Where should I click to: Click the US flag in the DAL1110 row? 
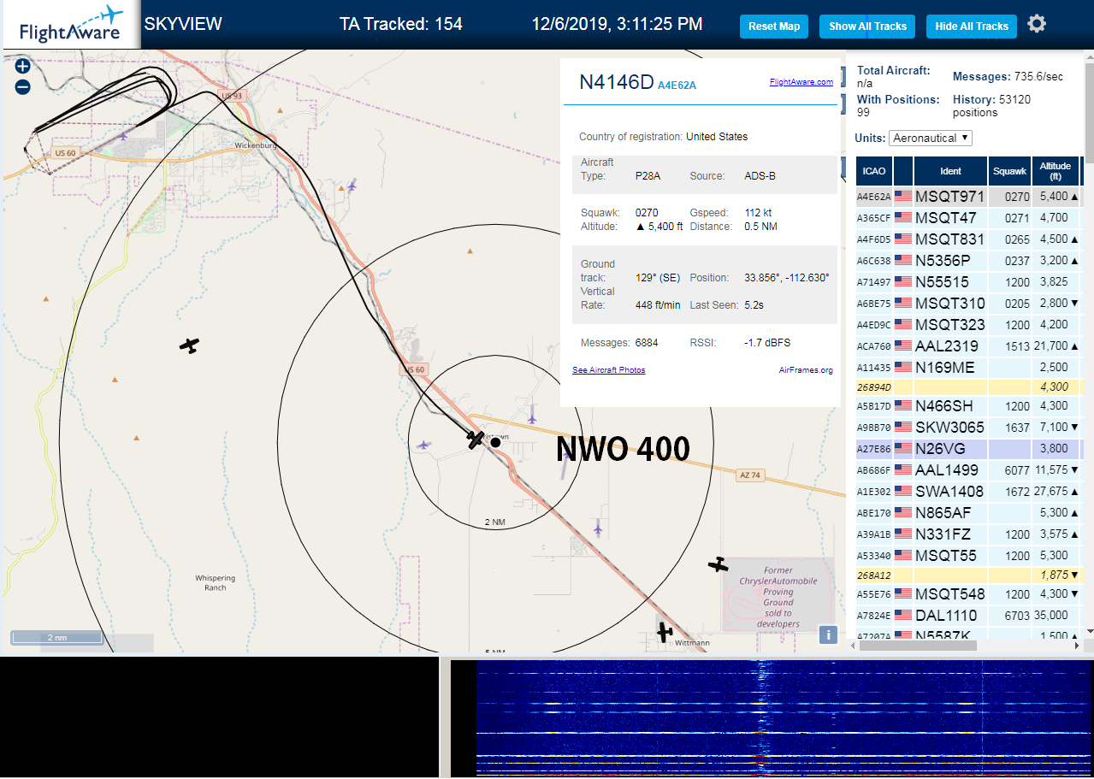point(902,616)
